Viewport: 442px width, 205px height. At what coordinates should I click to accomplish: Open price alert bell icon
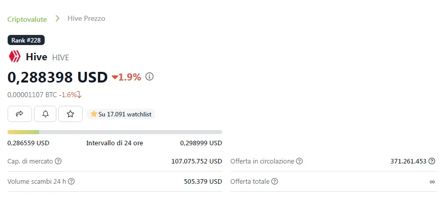tap(45, 114)
